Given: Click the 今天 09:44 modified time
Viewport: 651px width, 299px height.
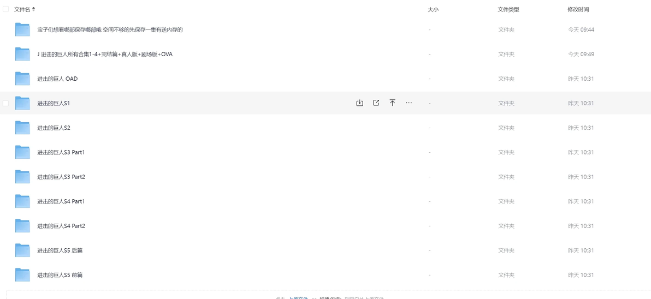Looking at the screenshot, I should click(581, 29).
